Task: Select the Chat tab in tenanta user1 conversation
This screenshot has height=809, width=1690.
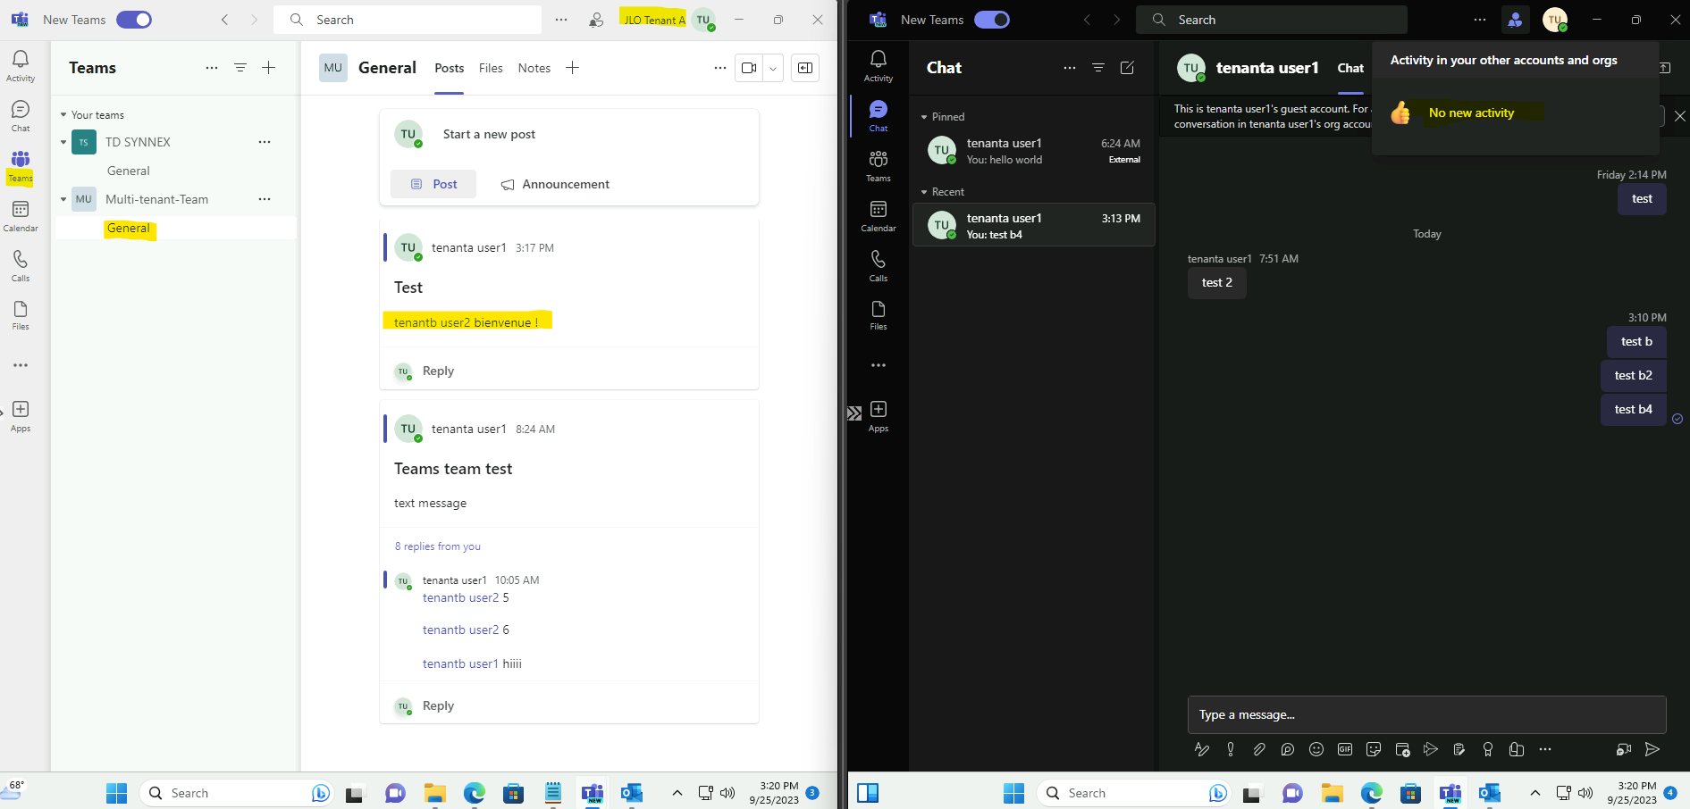Action: [1350, 68]
